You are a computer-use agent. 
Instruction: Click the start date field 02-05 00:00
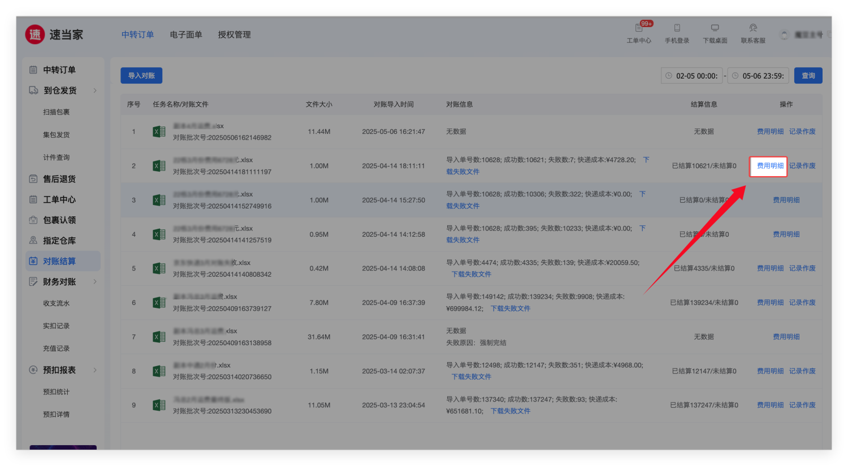692,76
